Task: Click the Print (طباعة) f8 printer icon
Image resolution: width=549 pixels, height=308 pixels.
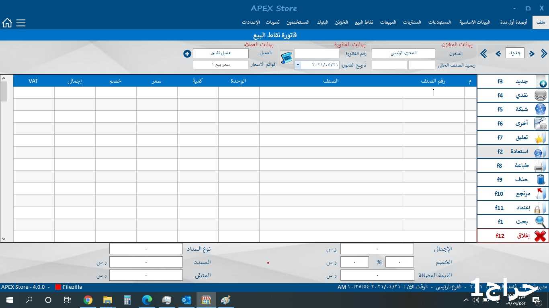Action: [x=541, y=166]
